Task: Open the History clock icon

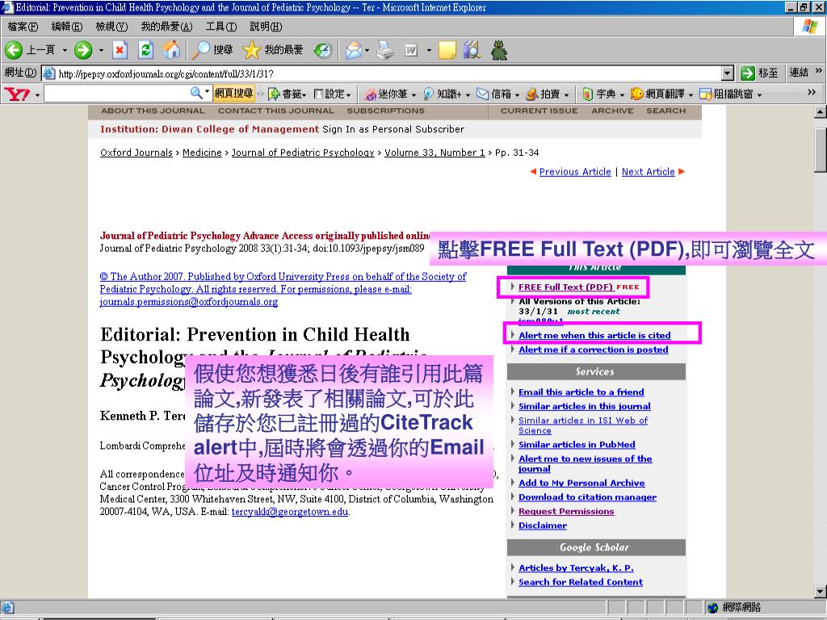Action: pos(323,50)
